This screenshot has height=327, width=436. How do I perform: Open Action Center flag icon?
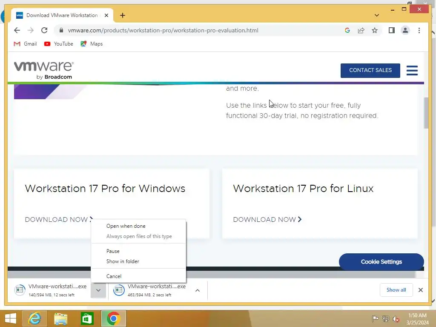pos(375,318)
